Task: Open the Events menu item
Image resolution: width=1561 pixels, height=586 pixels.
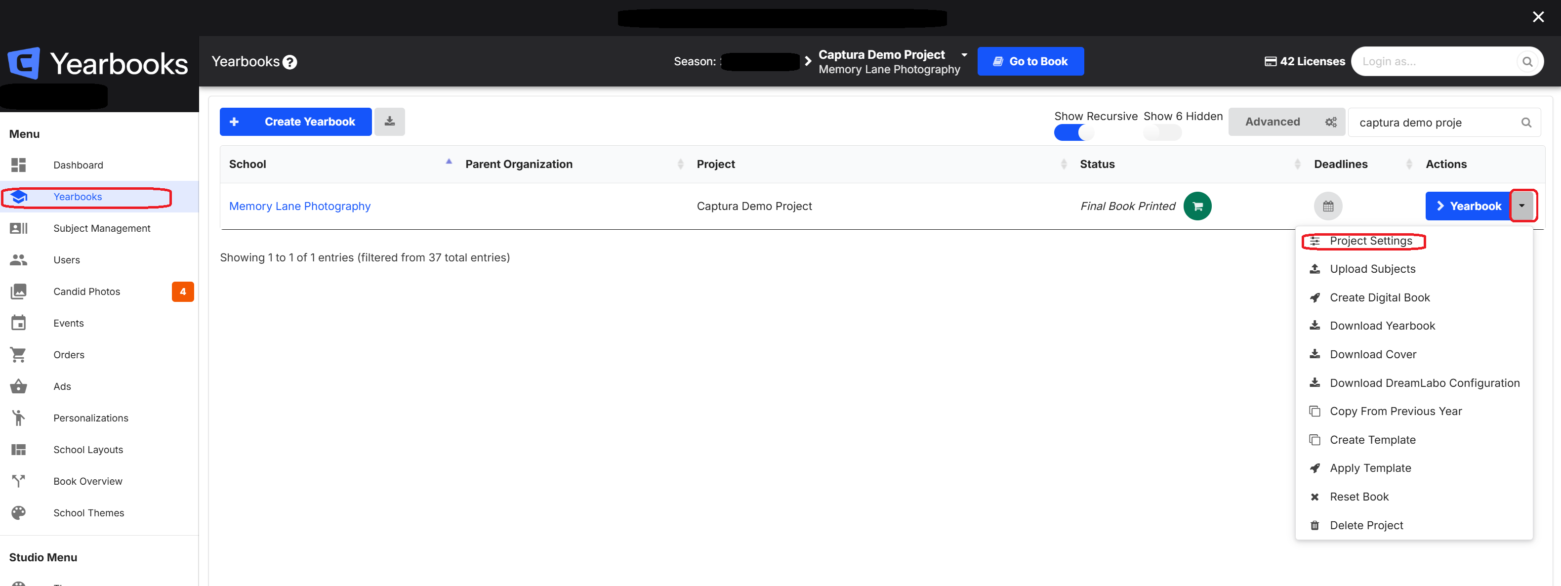Action: [x=69, y=323]
